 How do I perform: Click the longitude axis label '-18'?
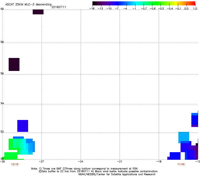[x=159, y=162]
